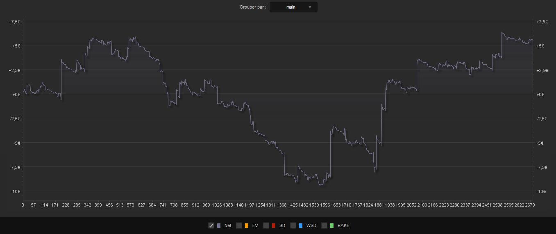Click the x-axis "741" tick label

tap(163, 205)
